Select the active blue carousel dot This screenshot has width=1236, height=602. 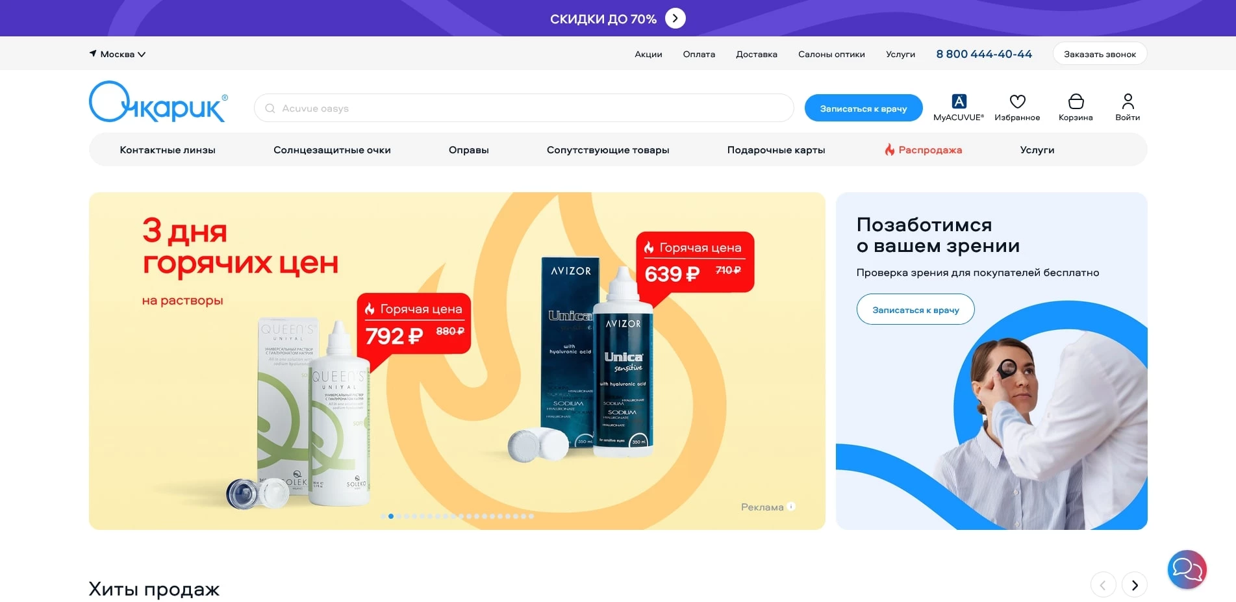coord(391,516)
